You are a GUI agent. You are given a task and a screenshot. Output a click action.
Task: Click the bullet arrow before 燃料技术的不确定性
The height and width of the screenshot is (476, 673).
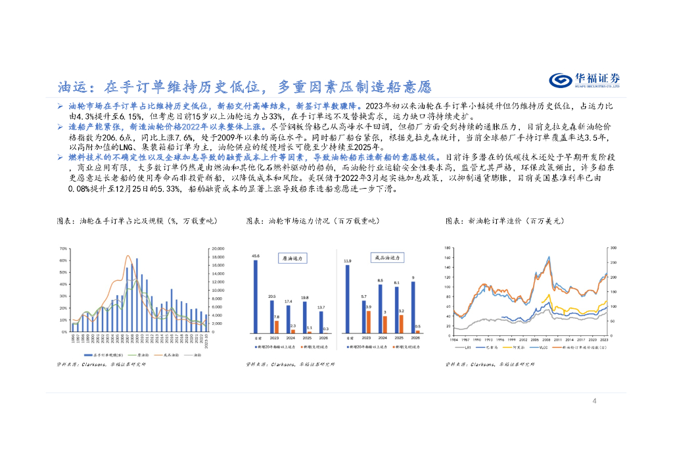point(60,158)
